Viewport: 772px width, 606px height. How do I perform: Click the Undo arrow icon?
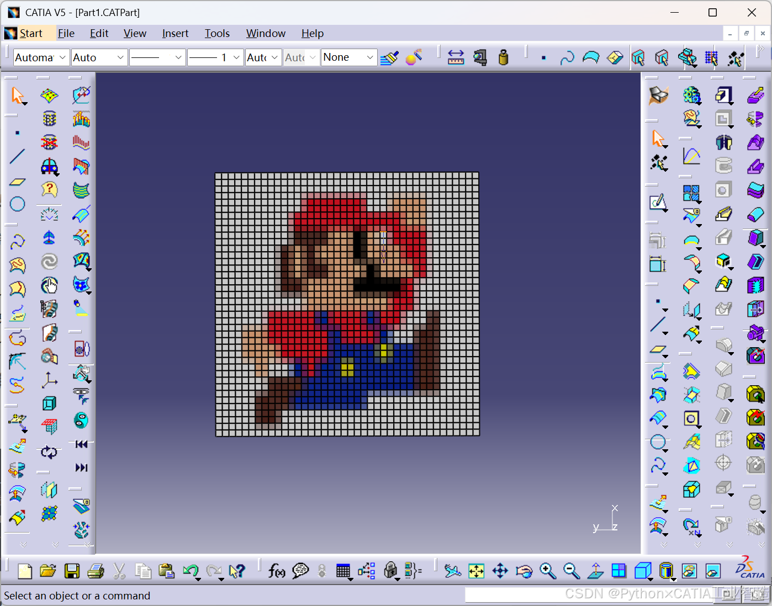[191, 571]
